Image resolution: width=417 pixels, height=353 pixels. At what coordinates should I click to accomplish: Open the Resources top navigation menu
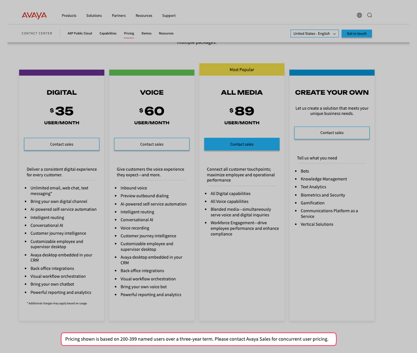click(x=144, y=16)
